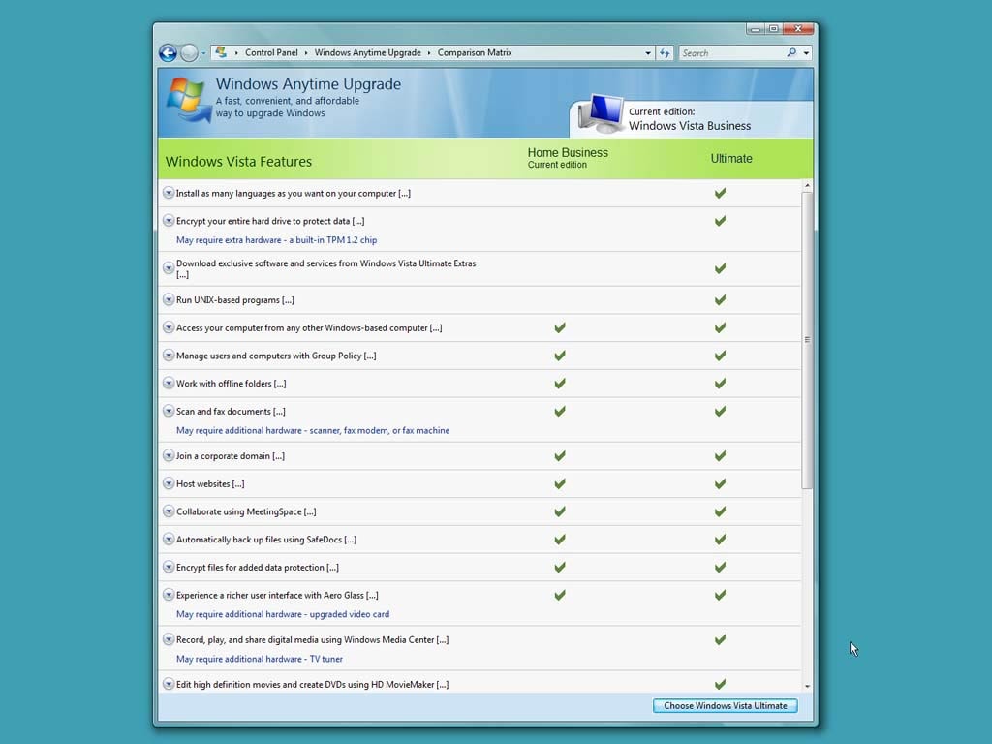Open recent pages dropdown beside Forward button
Viewport: 992px width, 744px height.
(x=203, y=53)
